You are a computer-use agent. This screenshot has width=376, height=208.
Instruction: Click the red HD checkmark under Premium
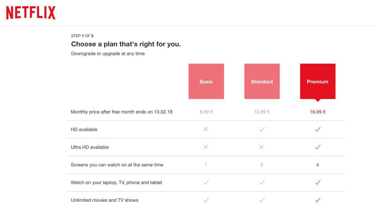coord(318,129)
